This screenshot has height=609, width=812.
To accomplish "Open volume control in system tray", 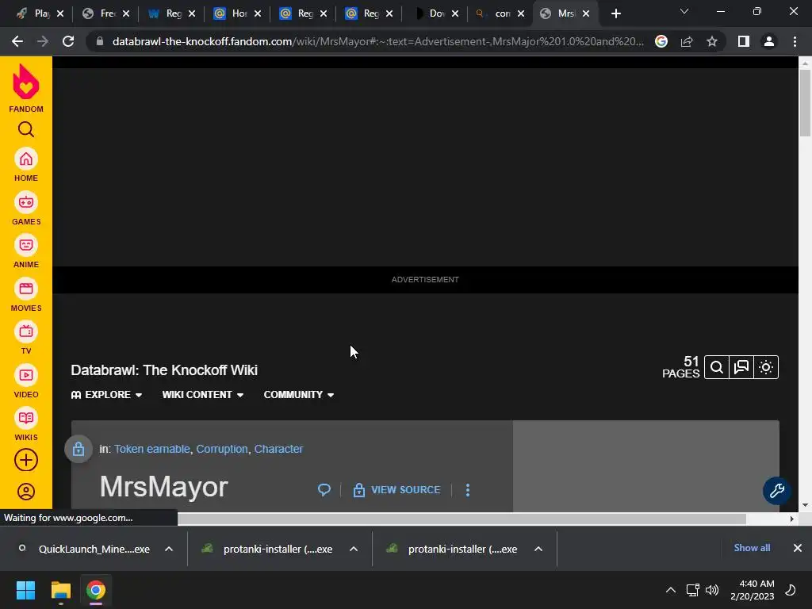I will [x=712, y=590].
